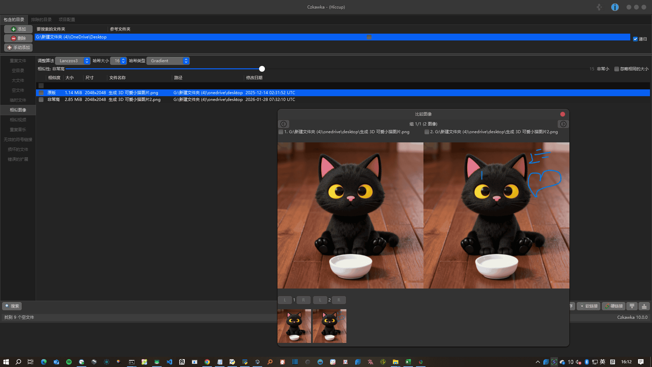The image size is (652, 367).
Task: Click the 软链接 symlink icon button
Action: 589,306
